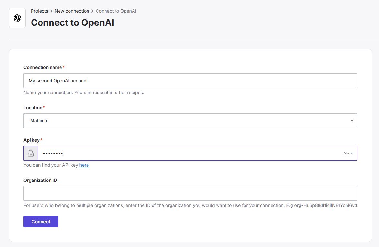Focus the Connection name input field
Viewport: 379px width, 247px height.
190,81
